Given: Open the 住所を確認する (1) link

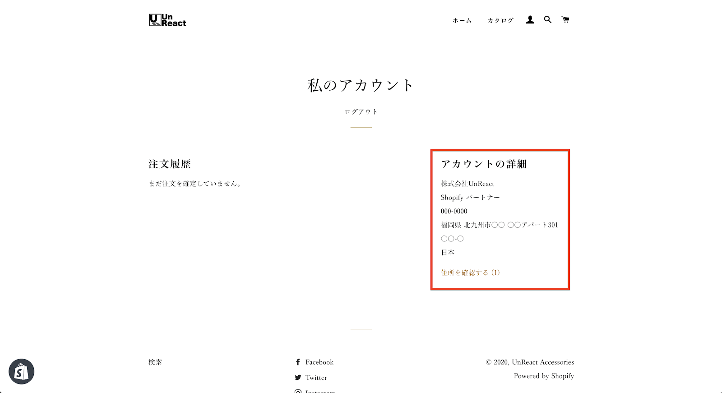Looking at the screenshot, I should point(470,273).
